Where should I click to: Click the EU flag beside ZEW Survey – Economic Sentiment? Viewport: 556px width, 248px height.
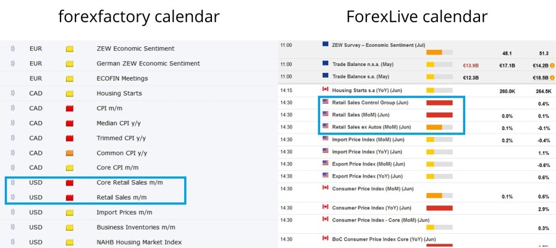[326, 44]
